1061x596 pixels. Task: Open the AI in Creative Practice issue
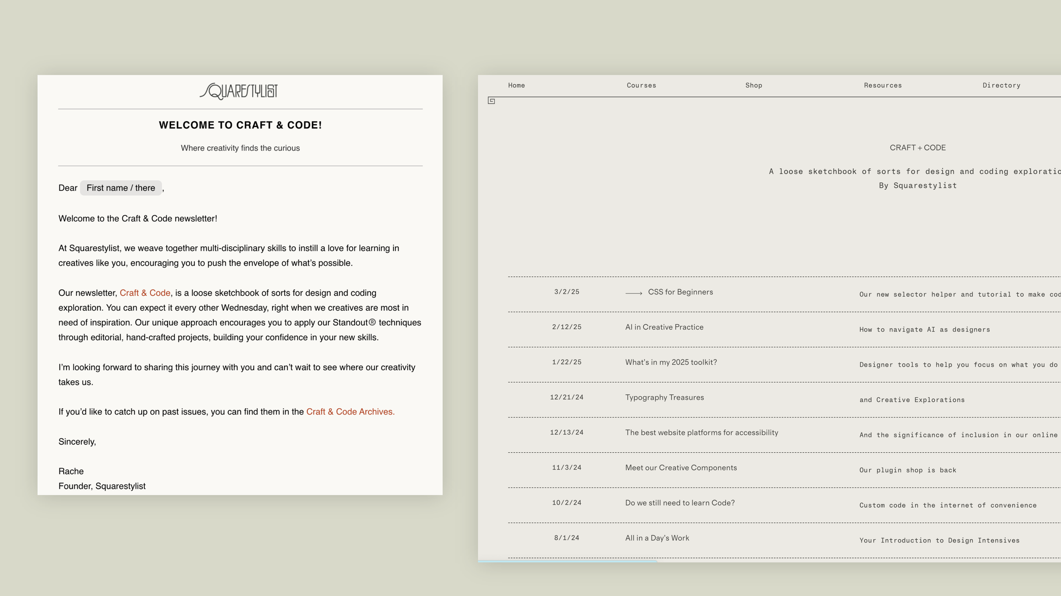tap(664, 327)
